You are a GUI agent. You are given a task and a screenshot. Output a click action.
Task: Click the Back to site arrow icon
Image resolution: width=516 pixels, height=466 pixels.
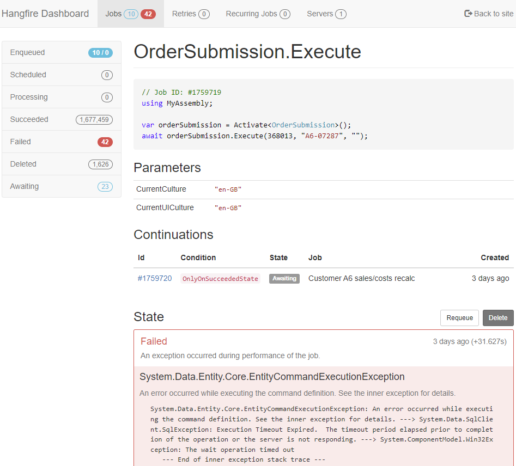[x=468, y=14]
